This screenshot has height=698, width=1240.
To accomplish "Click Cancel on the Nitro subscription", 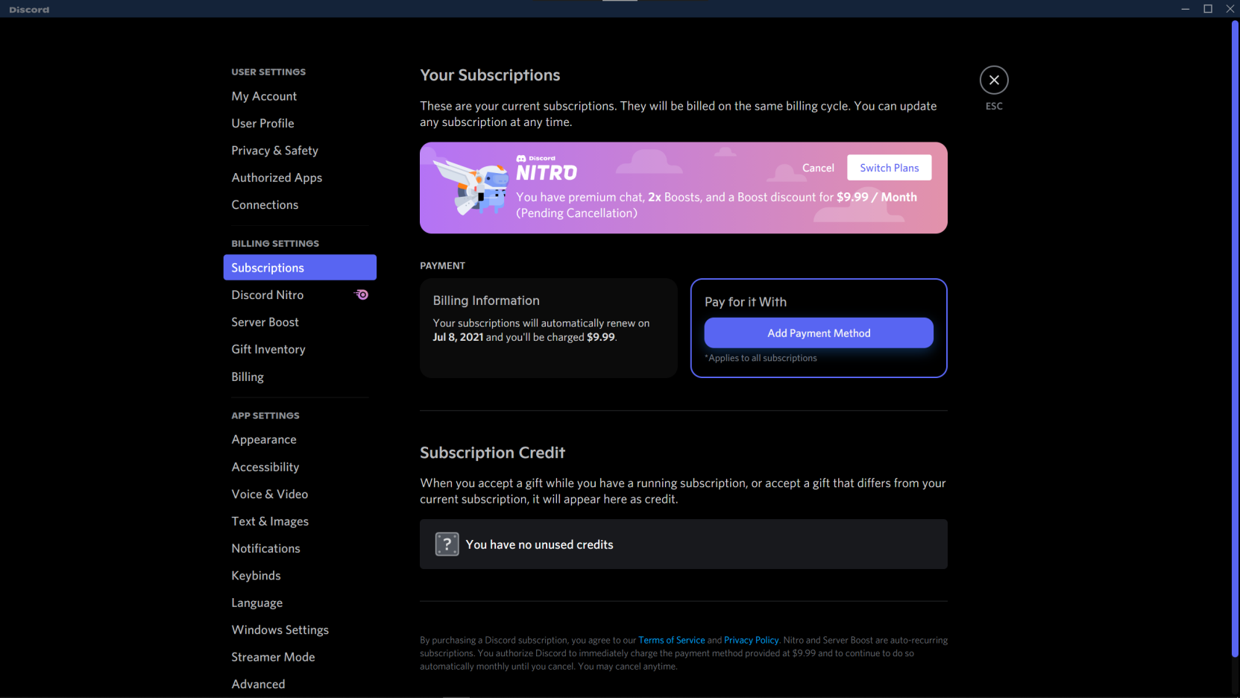I will point(818,168).
